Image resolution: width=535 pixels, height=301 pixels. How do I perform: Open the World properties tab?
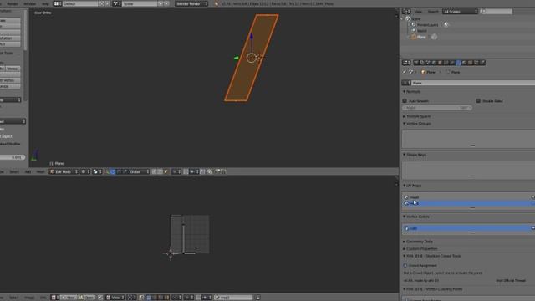tap(435, 63)
